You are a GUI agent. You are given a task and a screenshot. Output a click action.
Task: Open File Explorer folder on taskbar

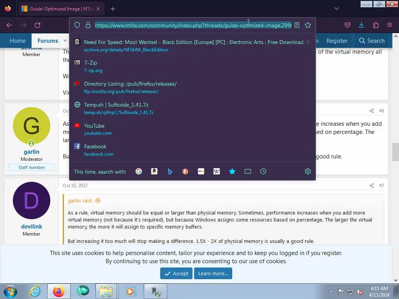[106, 291]
